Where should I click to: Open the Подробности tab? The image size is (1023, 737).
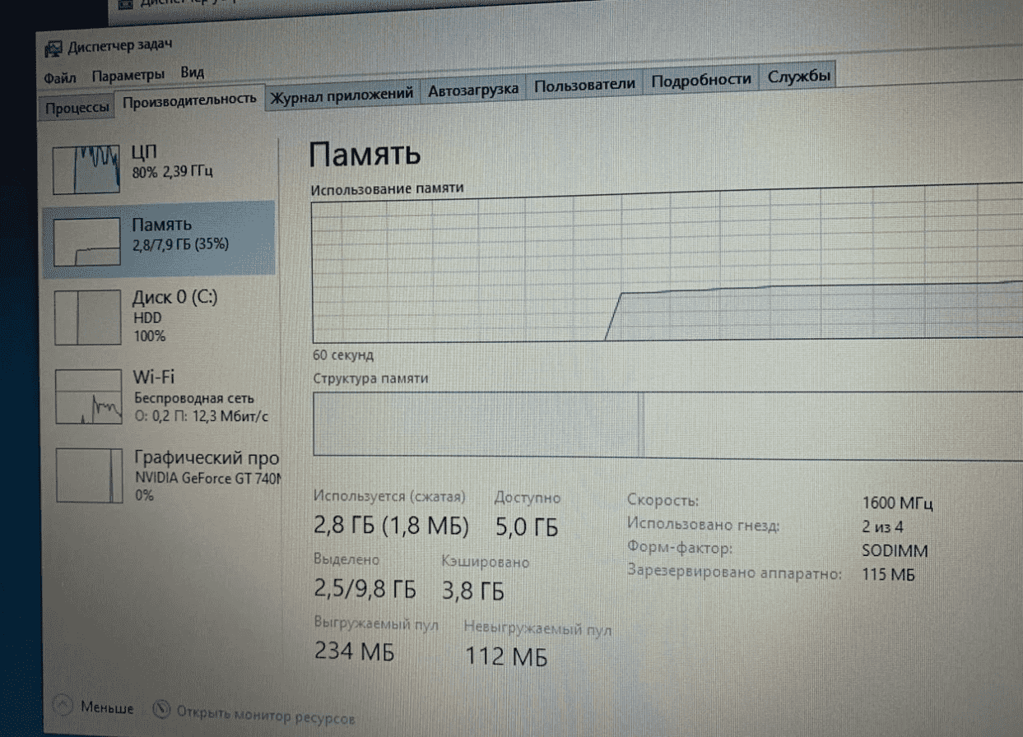(x=700, y=79)
